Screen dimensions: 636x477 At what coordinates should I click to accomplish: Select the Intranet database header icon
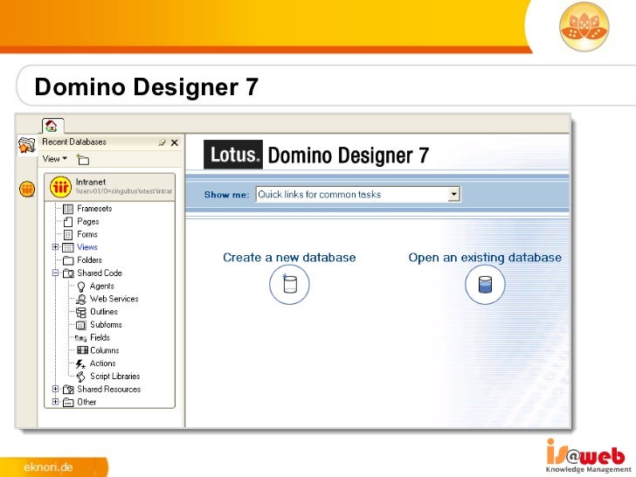(60, 187)
